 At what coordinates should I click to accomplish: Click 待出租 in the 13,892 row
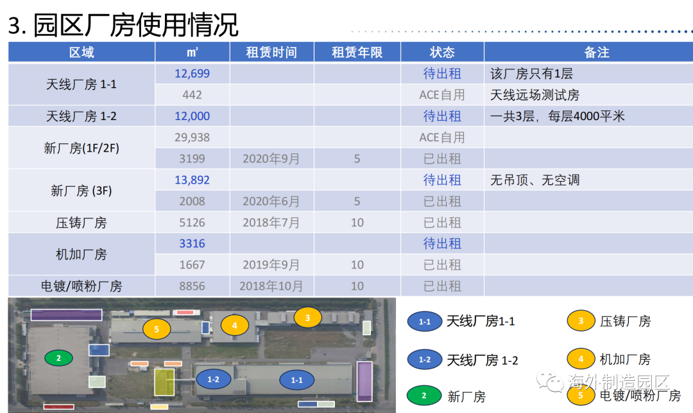[442, 180]
